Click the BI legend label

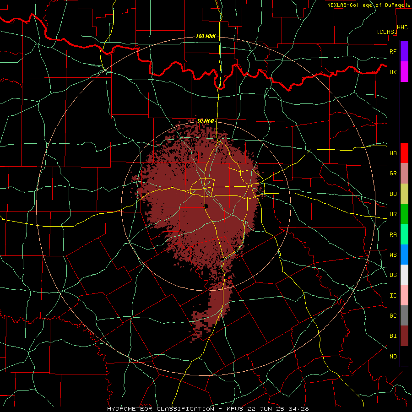click(393, 336)
